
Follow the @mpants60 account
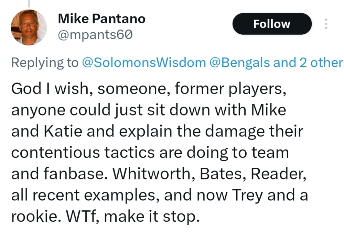[272, 24]
